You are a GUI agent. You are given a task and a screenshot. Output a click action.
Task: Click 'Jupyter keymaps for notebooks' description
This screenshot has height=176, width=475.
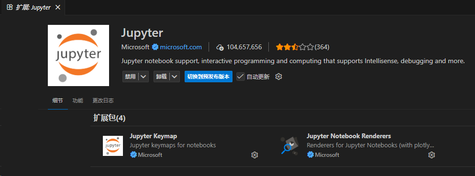click(x=173, y=145)
